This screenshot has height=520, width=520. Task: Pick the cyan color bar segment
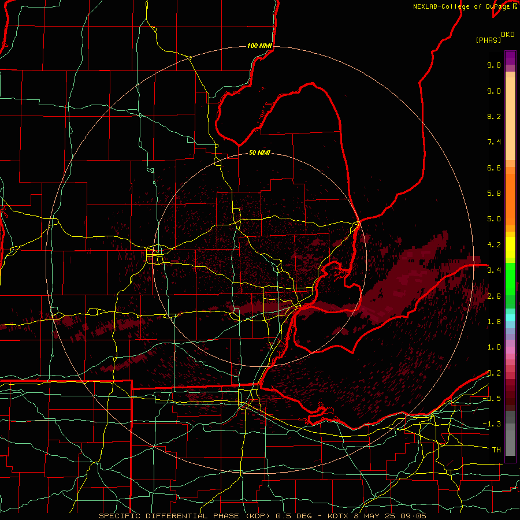pyautogui.click(x=510, y=317)
